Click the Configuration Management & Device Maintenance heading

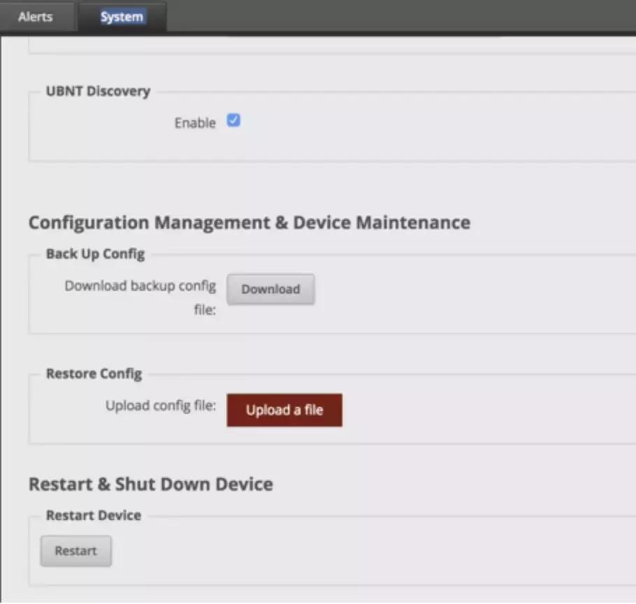(249, 223)
